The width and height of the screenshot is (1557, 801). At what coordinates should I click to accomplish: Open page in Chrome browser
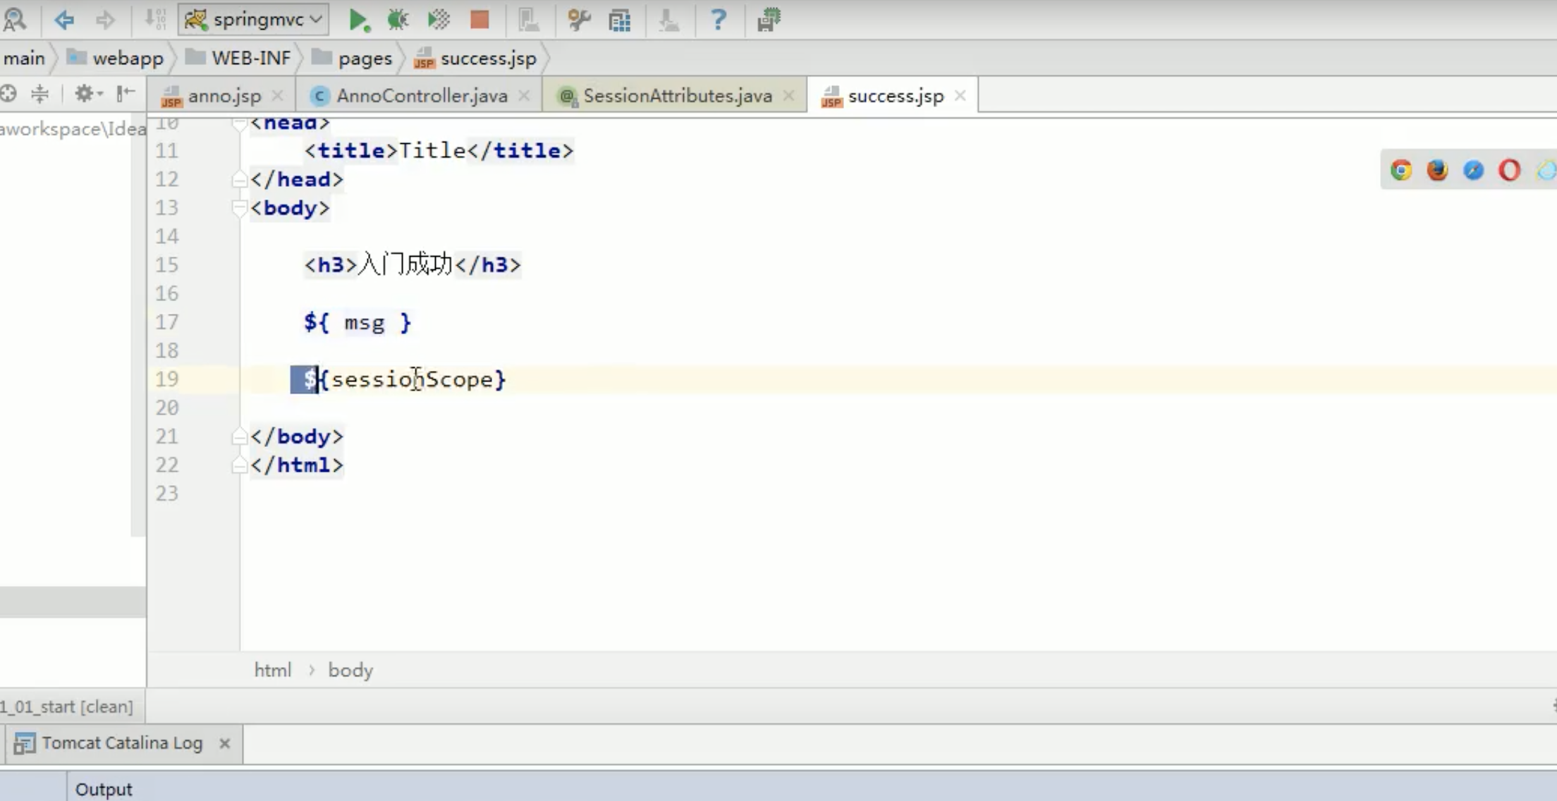(x=1401, y=170)
